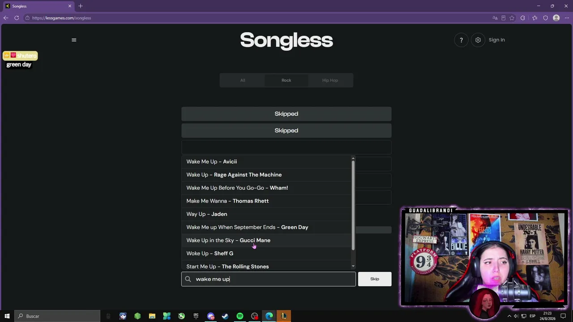Image resolution: width=573 pixels, height=322 pixels.
Task: Open the browser shield icon
Action: coord(545,18)
